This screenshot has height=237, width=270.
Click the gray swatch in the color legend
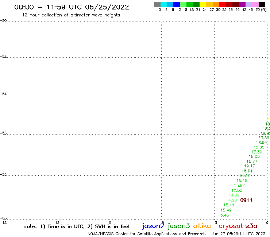click(157, 4)
